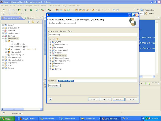Open Blogger Firefox window from taskbar

[28, 119]
